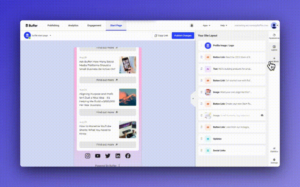This screenshot has height=187, width=300.
Task: Click 'Aligning Purpose and Profit' headline text
Action: pos(97,99)
